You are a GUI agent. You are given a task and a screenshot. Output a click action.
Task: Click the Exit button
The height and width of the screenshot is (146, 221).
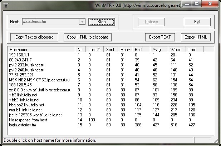[x=197, y=22]
